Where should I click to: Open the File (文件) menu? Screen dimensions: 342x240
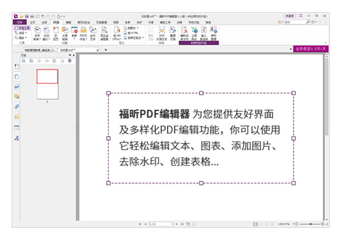coord(19,22)
